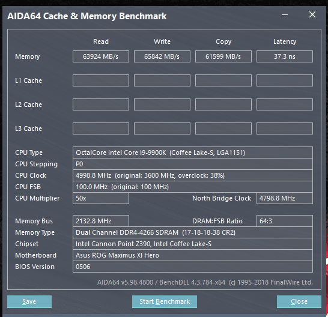Click the empty L1 Cache Read box
Image resolution: width=328 pixels, height=317 pixels.
(x=101, y=80)
